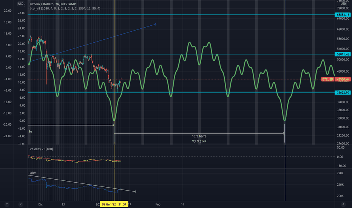
Task: Select the Velocity v1 (480) indicator label
Action: pyautogui.click(x=41, y=149)
